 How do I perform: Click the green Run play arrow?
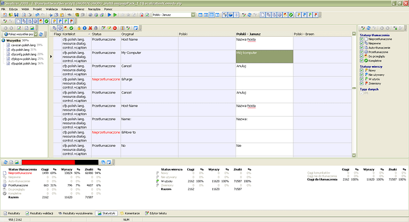pos(115,15)
